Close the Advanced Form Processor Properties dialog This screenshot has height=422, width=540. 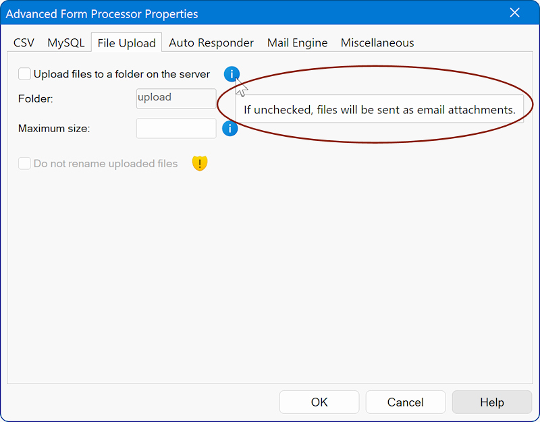pyautogui.click(x=514, y=13)
